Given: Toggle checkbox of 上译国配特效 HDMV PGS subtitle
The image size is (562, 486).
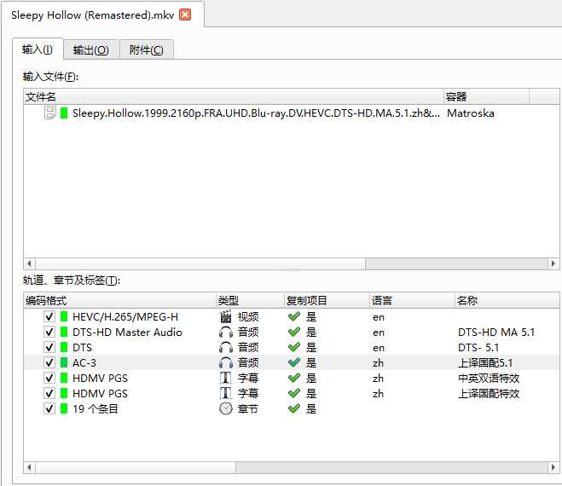Looking at the screenshot, I should pos(49,393).
